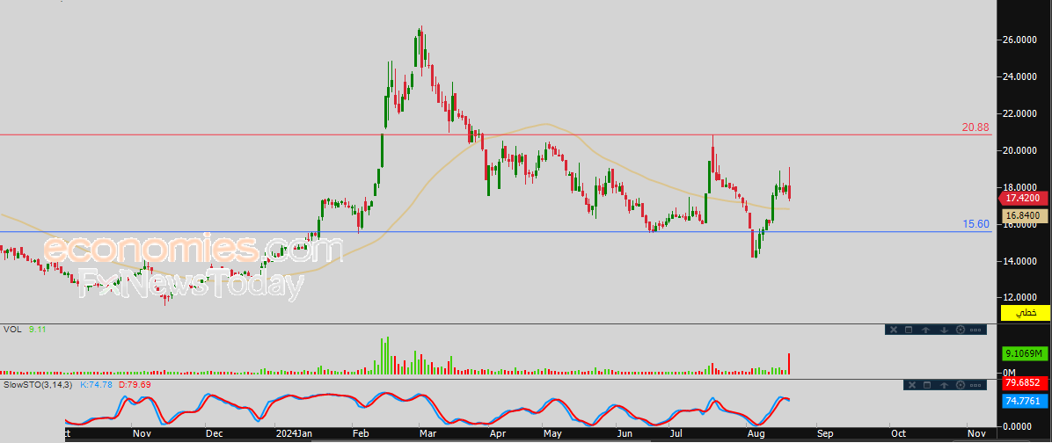The height and width of the screenshot is (443, 1052).
Task: Open more options menu in VOL panel
Action: [976, 330]
